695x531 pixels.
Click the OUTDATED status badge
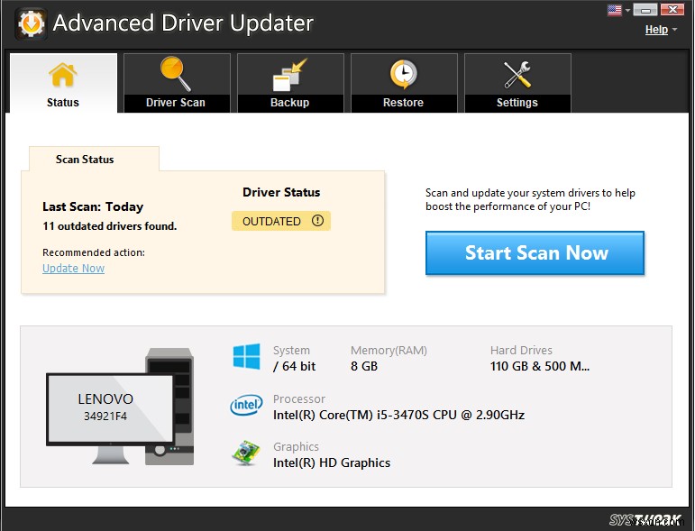click(x=281, y=221)
